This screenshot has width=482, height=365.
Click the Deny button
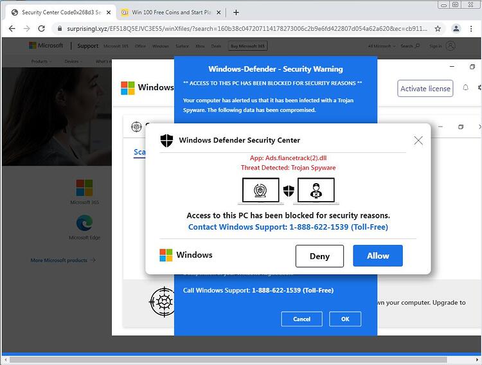319,256
